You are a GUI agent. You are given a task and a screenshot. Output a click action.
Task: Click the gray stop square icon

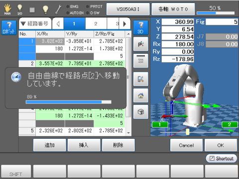[x=32, y=10]
